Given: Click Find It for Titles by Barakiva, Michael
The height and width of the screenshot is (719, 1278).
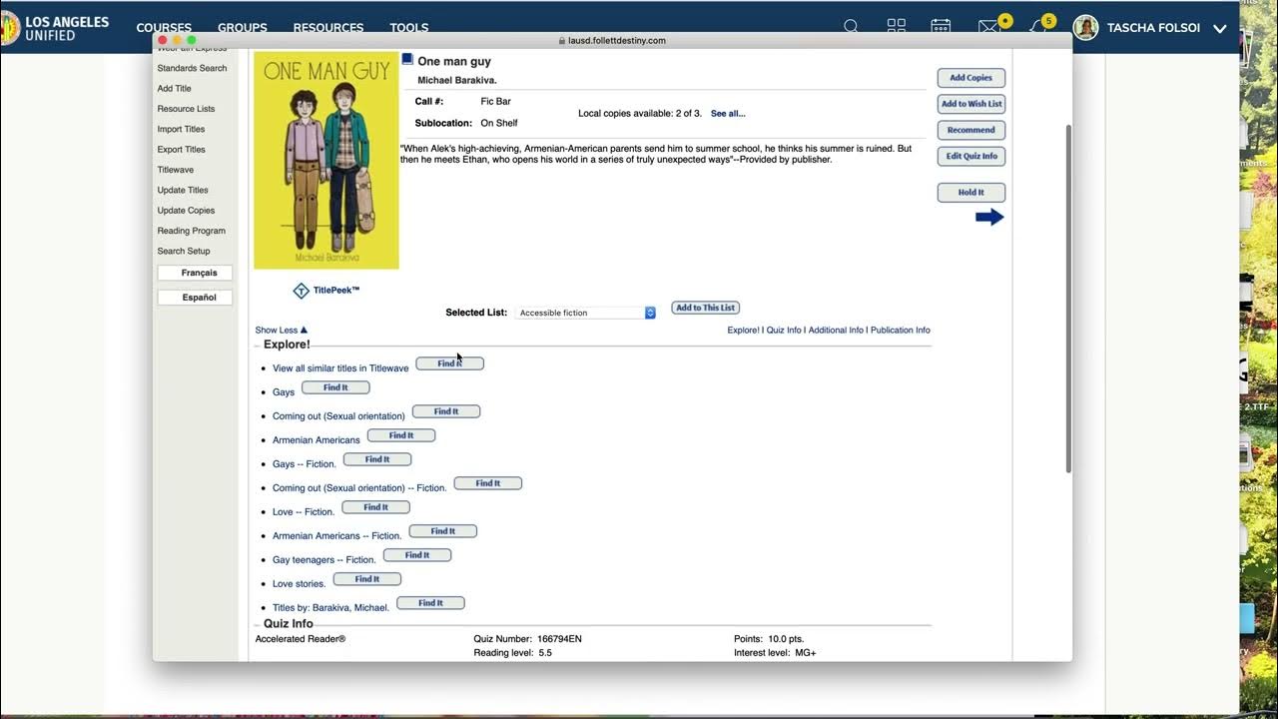Looking at the screenshot, I should click(x=430, y=603).
